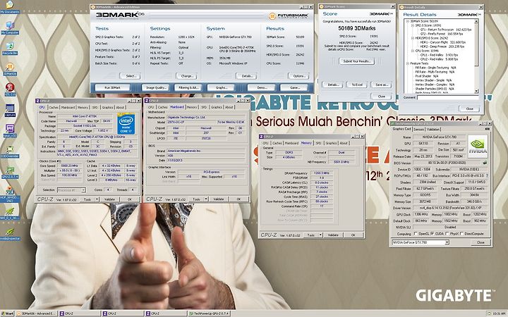Switch to Sensors tab in GPU-Z
508x317 pixels.
[x=419, y=129]
